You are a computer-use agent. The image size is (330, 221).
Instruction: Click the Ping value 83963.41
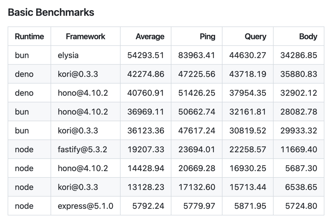pos(197,55)
